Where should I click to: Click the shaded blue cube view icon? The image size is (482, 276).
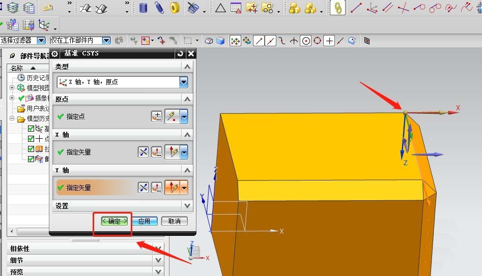(220, 41)
